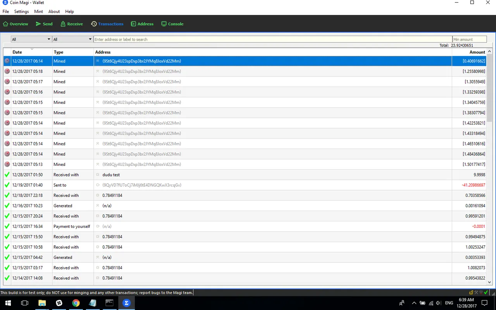Screen dimensions: 496x310
Task: Click receive icon beside dudu test label
Action: tap(98, 175)
